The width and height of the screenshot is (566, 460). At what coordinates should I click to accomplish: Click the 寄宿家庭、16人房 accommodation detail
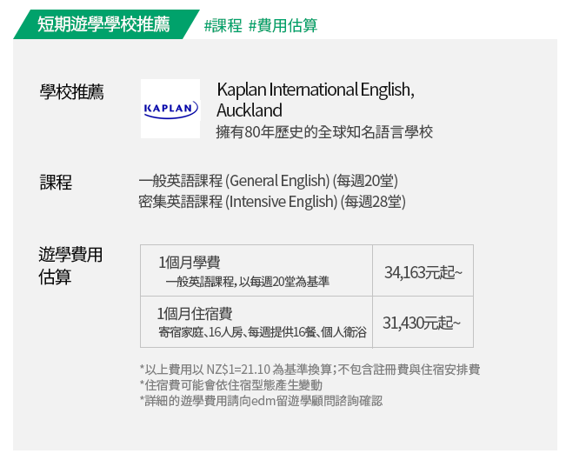pyautogui.click(x=263, y=332)
